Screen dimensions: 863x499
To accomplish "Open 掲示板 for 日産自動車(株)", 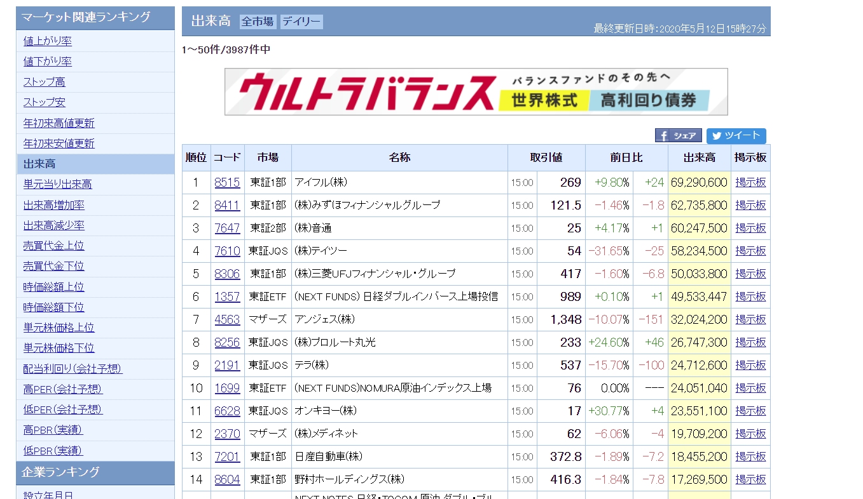I will coord(750,456).
